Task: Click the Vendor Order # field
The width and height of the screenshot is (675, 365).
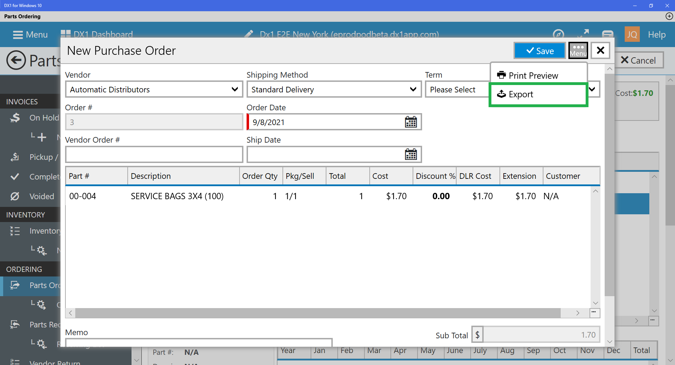Action: pos(154,154)
